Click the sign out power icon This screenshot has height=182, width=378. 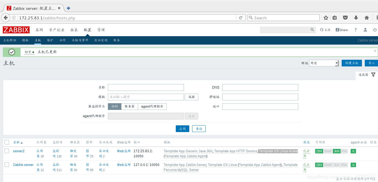[375, 30]
